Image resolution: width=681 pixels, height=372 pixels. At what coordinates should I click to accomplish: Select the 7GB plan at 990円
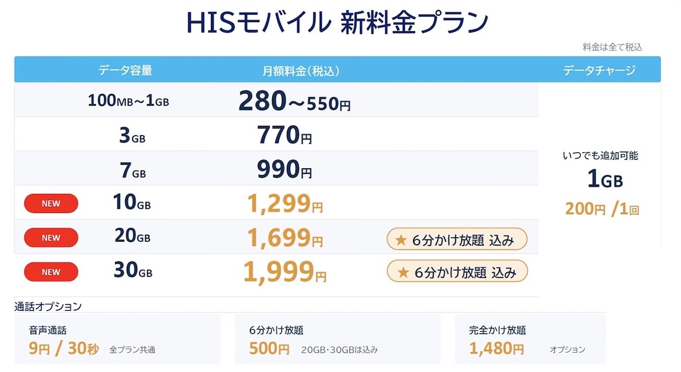click(276, 168)
